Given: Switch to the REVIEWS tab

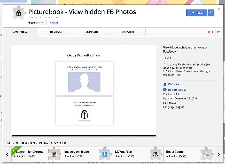Looking at the screenshot, I should pos(56,32).
